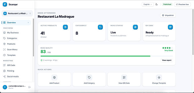Image resolution: width=194 pixels, height=93 pixels.
Task: Click the Unpublish button
Action: 168,15
